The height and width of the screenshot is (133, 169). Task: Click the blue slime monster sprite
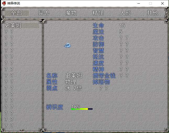pos(67,45)
